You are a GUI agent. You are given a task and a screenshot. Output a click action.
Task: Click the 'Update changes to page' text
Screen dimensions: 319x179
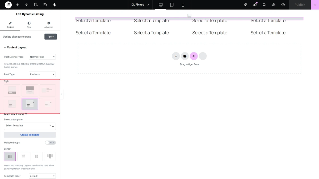click(17, 37)
